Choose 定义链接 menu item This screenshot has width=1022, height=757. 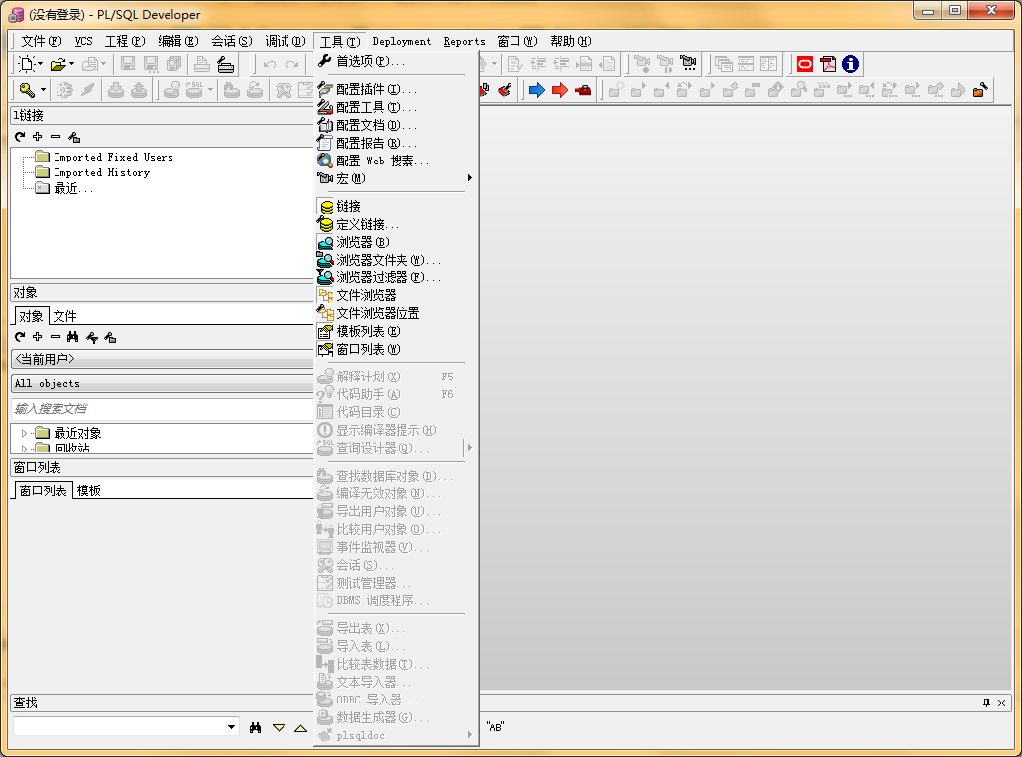point(397,224)
